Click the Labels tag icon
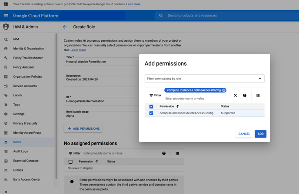This screenshot has width=299, height=194. coord(6,95)
